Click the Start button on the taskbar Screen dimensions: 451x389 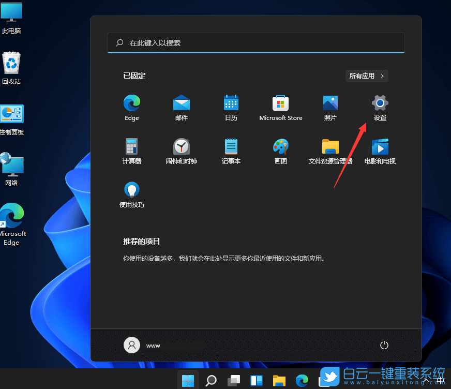[x=188, y=380]
